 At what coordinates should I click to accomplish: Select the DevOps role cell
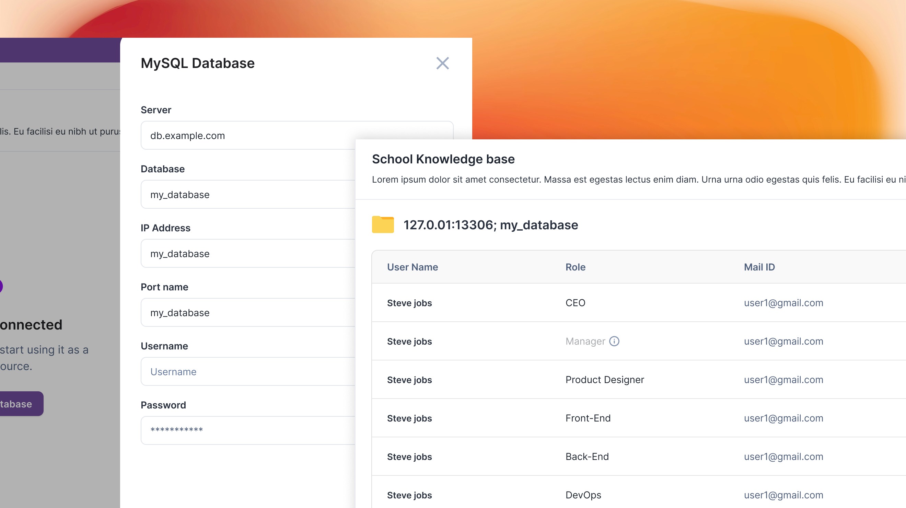(x=583, y=495)
